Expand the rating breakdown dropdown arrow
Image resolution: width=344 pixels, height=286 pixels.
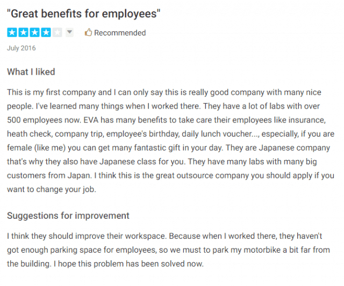tap(69, 32)
